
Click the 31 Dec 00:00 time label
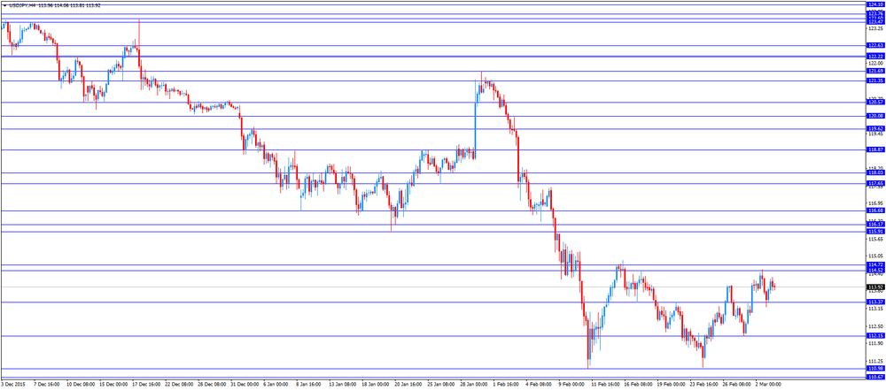pos(243,385)
